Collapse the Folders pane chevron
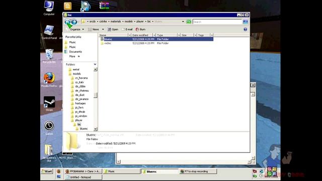Viewport: 322px width, 181px height. point(95,64)
